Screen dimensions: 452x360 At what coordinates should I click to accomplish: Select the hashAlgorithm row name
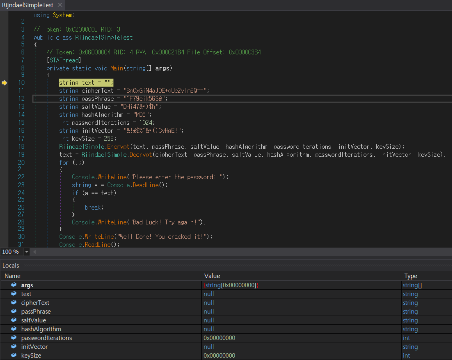click(41, 329)
